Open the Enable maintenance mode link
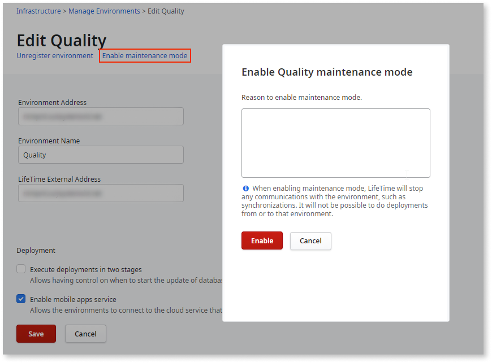 point(145,56)
